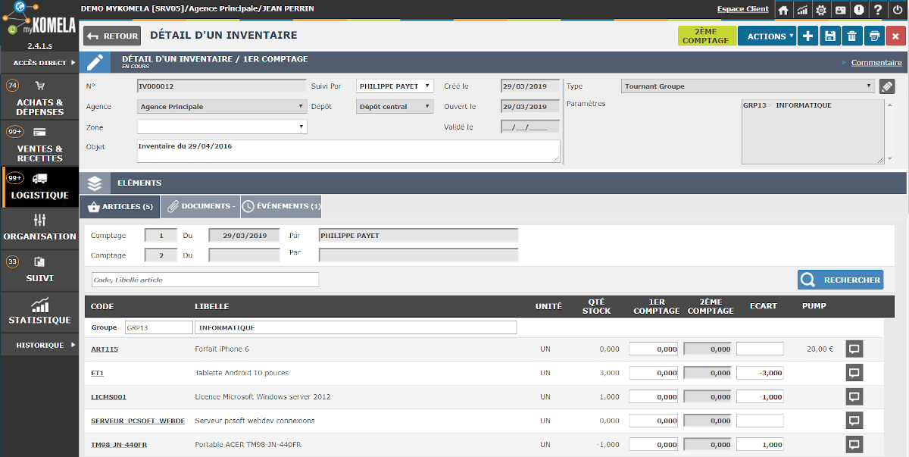Open the Commentaire link
The image size is (909, 457).
[876, 63]
